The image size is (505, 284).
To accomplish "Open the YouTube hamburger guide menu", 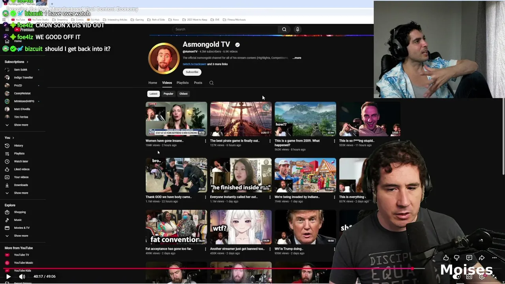I will 7,29.
